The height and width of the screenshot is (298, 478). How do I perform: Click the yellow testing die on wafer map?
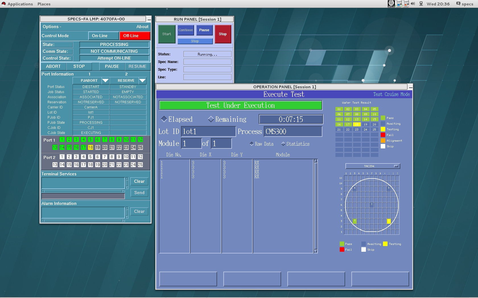click(x=389, y=221)
